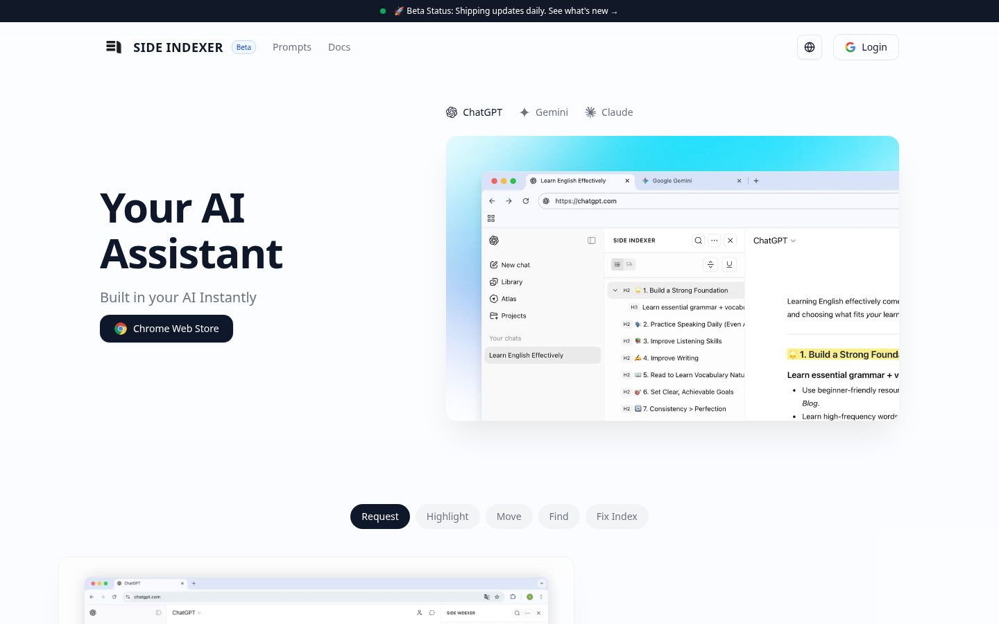Screen dimensions: 999x624
Task: Open the Docs page
Action: click(339, 47)
